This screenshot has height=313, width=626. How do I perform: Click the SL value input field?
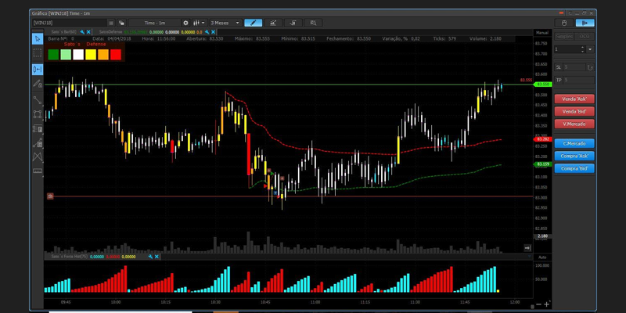point(574,67)
